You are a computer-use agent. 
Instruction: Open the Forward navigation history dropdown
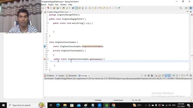pyautogui.click(x=115, y=8)
